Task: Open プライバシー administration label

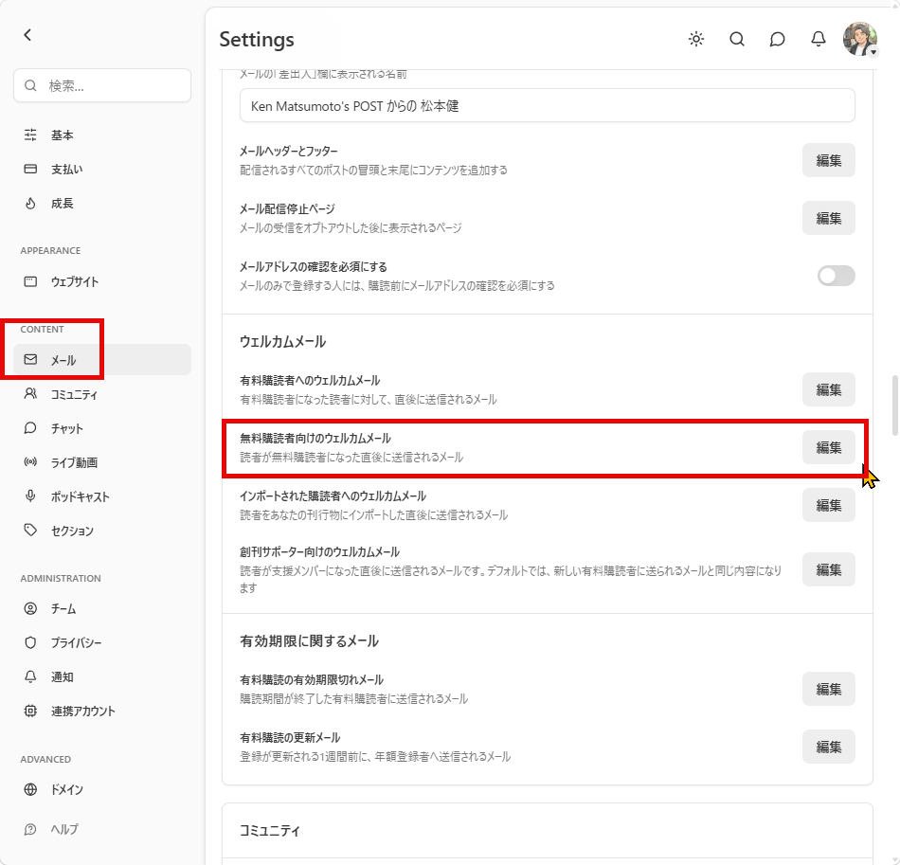Action: [77, 643]
